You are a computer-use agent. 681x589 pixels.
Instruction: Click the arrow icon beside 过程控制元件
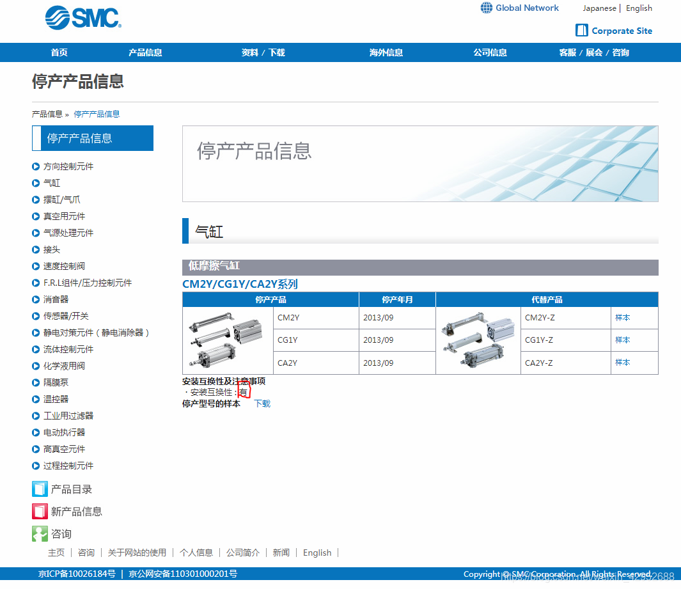(x=36, y=466)
